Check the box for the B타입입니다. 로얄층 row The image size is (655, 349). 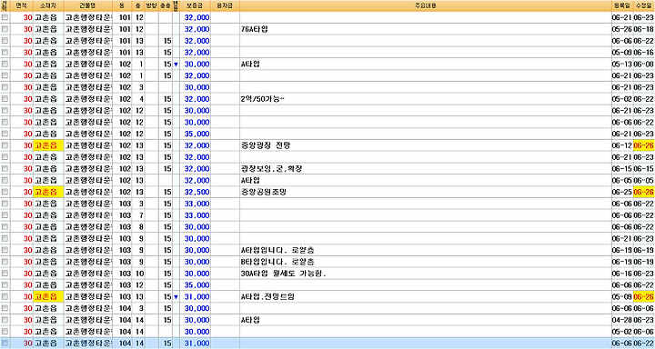[x=5, y=262]
